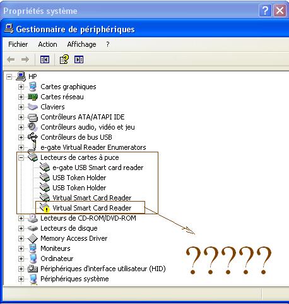Image resolution: width=289 pixels, height=304 pixels.
Task: Expand the Memory Access Driver node
Action: [21, 238]
